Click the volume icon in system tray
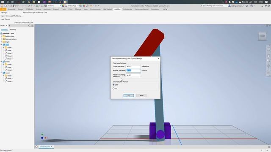The width and height of the screenshot is (271, 152). [x=246, y=2]
